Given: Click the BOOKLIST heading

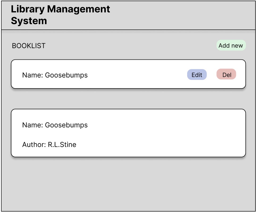Looking at the screenshot, I should 28,45.
